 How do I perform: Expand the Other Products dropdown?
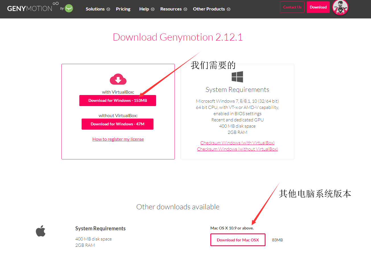212,9
